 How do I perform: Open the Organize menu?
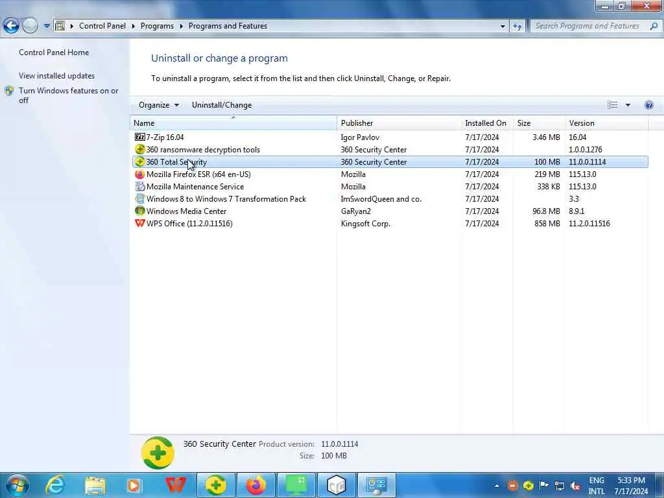point(159,105)
